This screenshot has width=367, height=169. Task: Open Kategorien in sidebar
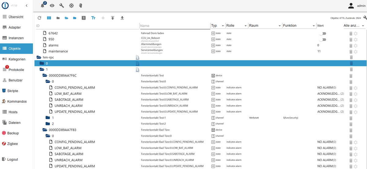click(17, 59)
